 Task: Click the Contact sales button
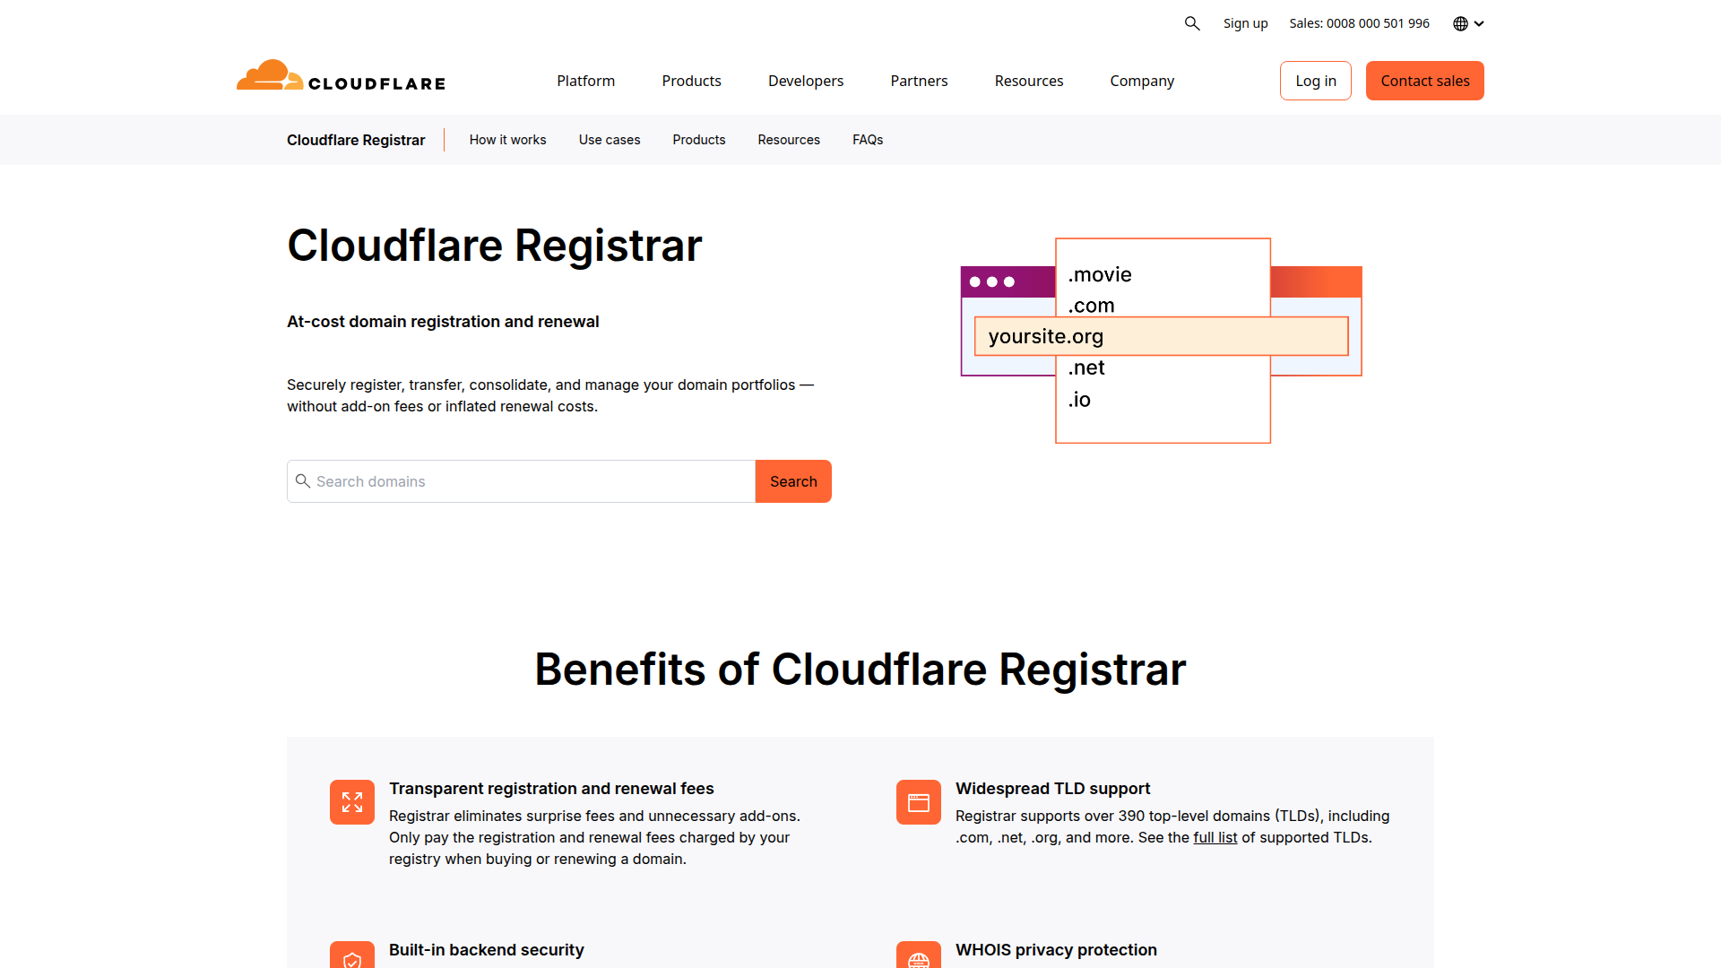coord(1424,81)
